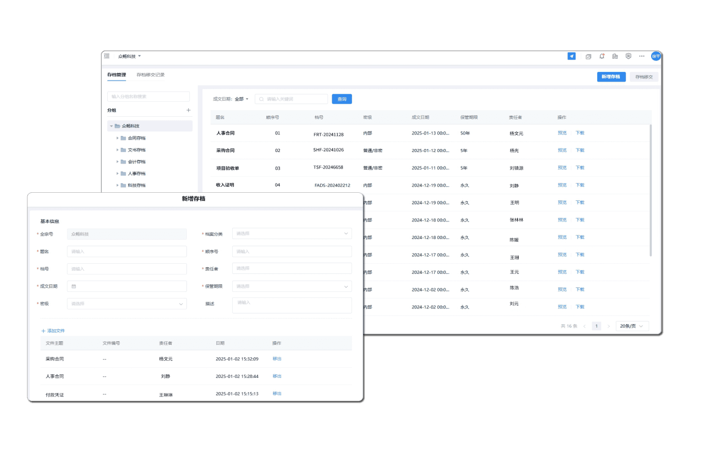Select the 存档管理 tab
Screen dimensions: 701x459
(116, 75)
